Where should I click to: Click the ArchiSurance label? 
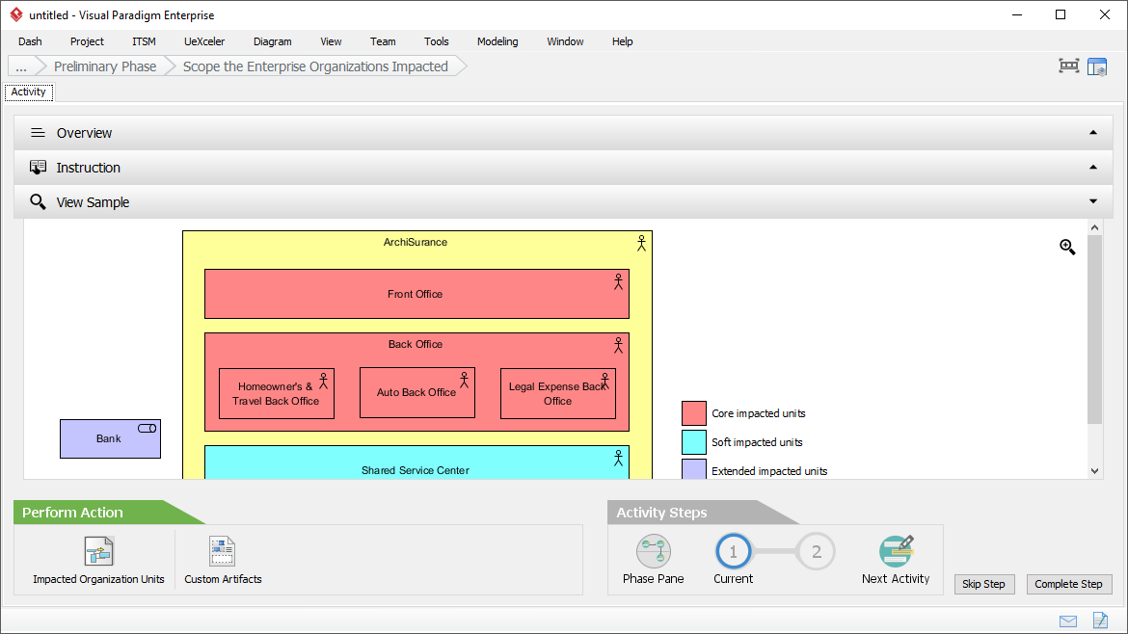point(416,242)
